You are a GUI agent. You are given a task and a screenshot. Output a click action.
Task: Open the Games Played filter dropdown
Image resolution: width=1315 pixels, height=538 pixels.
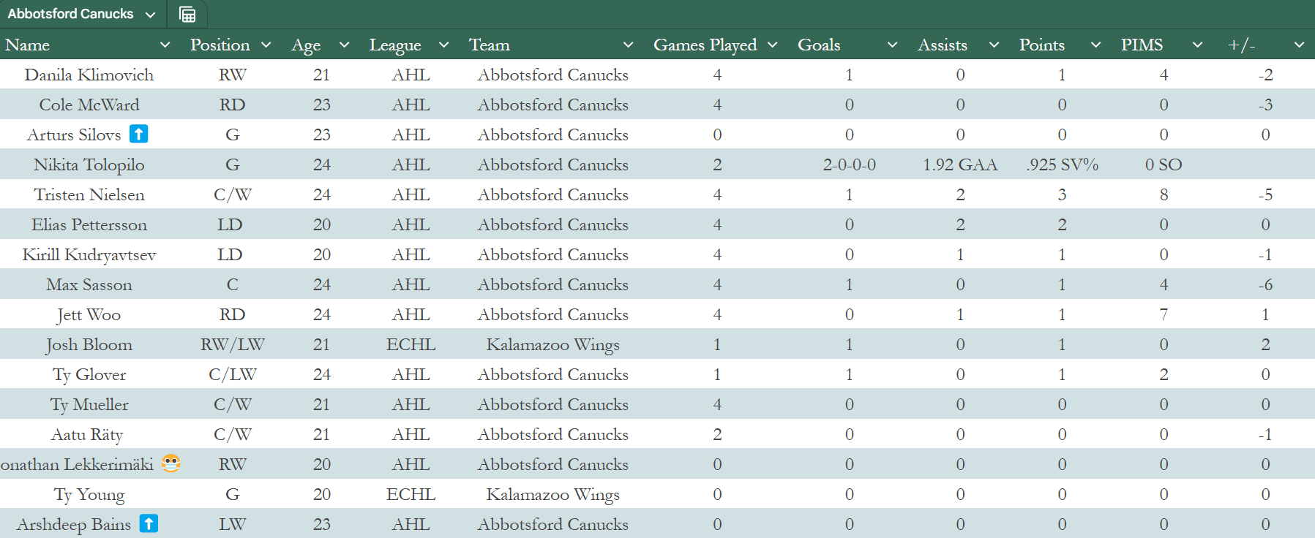coord(772,45)
